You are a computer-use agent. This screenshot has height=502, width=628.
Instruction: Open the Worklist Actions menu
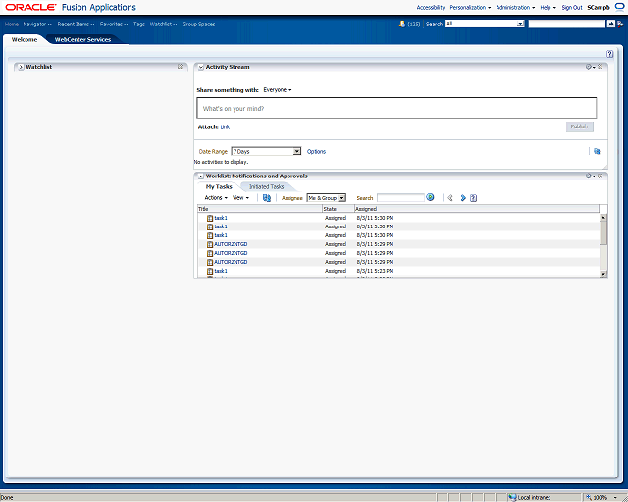tap(216, 198)
